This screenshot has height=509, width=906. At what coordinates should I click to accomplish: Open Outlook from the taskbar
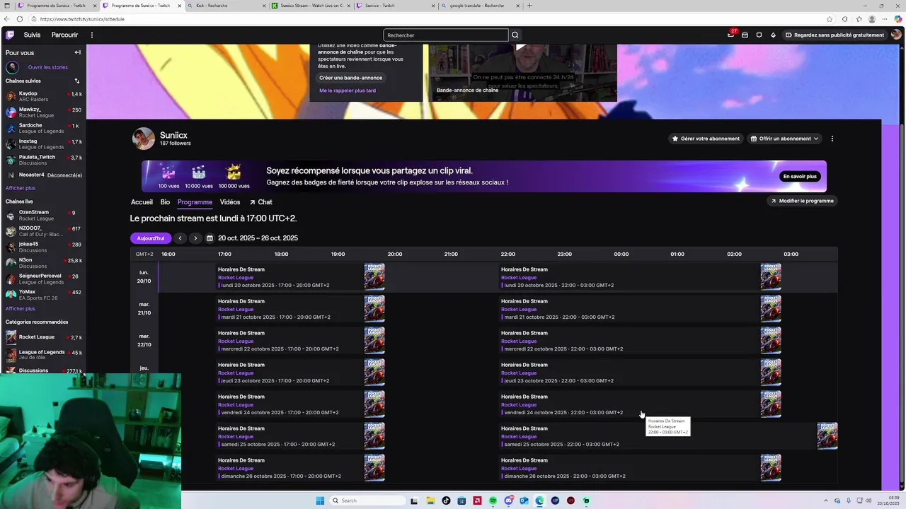[524, 501]
